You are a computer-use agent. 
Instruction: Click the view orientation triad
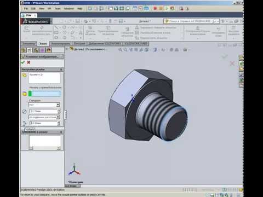pos(74,170)
